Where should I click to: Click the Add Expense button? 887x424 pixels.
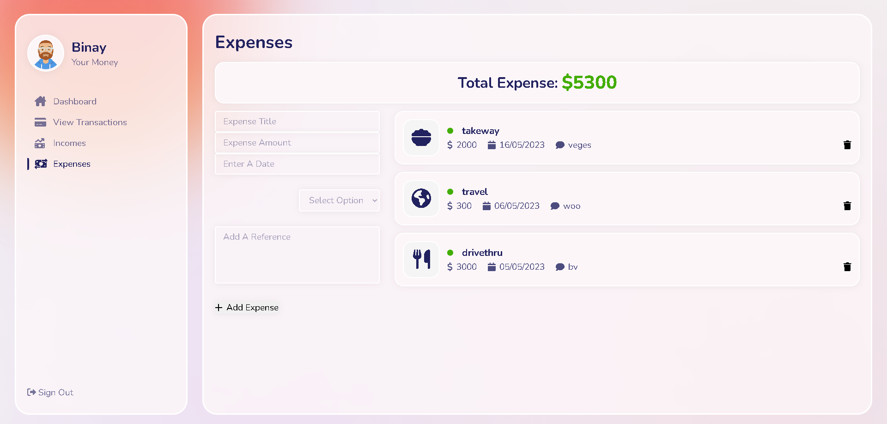click(x=247, y=307)
